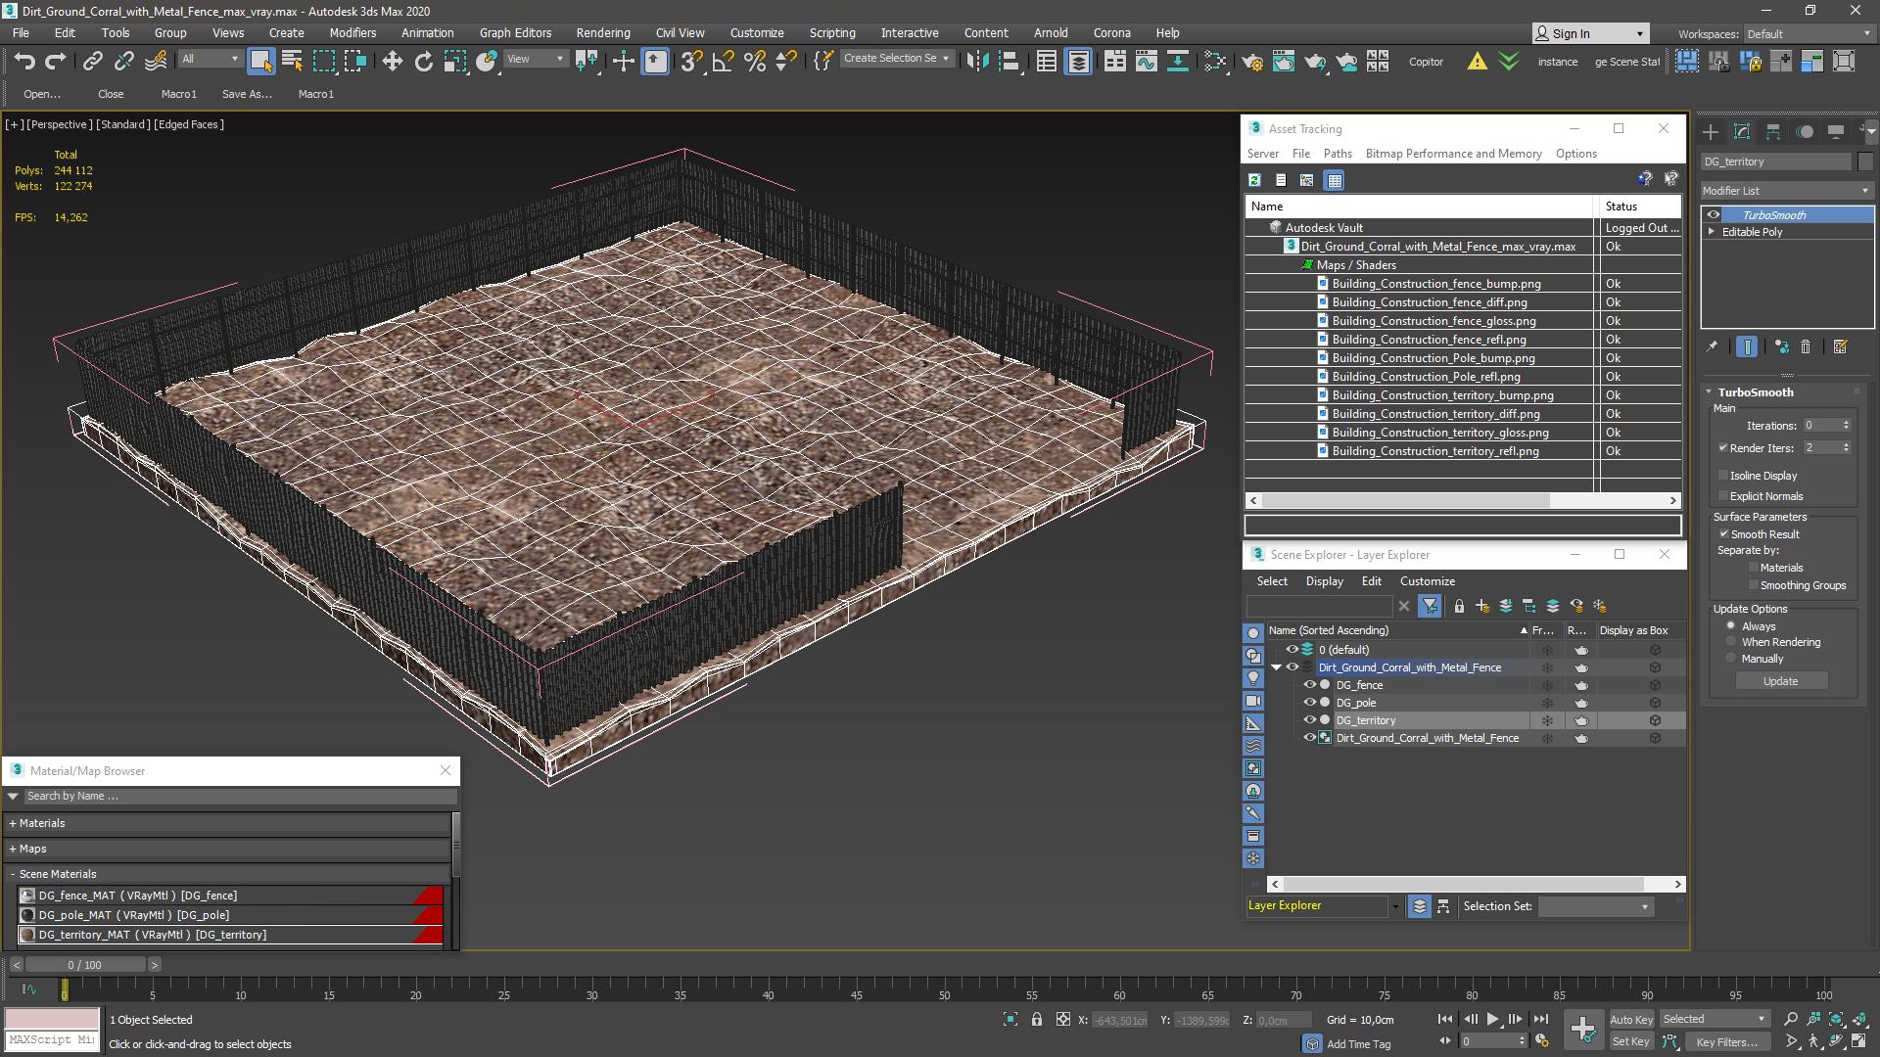Open the Rendering menu
Viewport: 1880px width, 1057px height.
pos(603,33)
